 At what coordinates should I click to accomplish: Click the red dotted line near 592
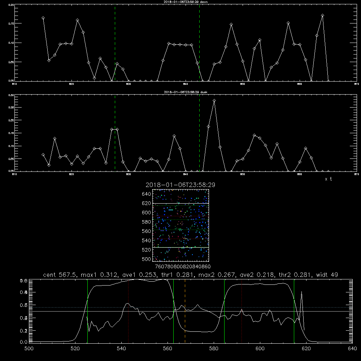pos(242,311)
